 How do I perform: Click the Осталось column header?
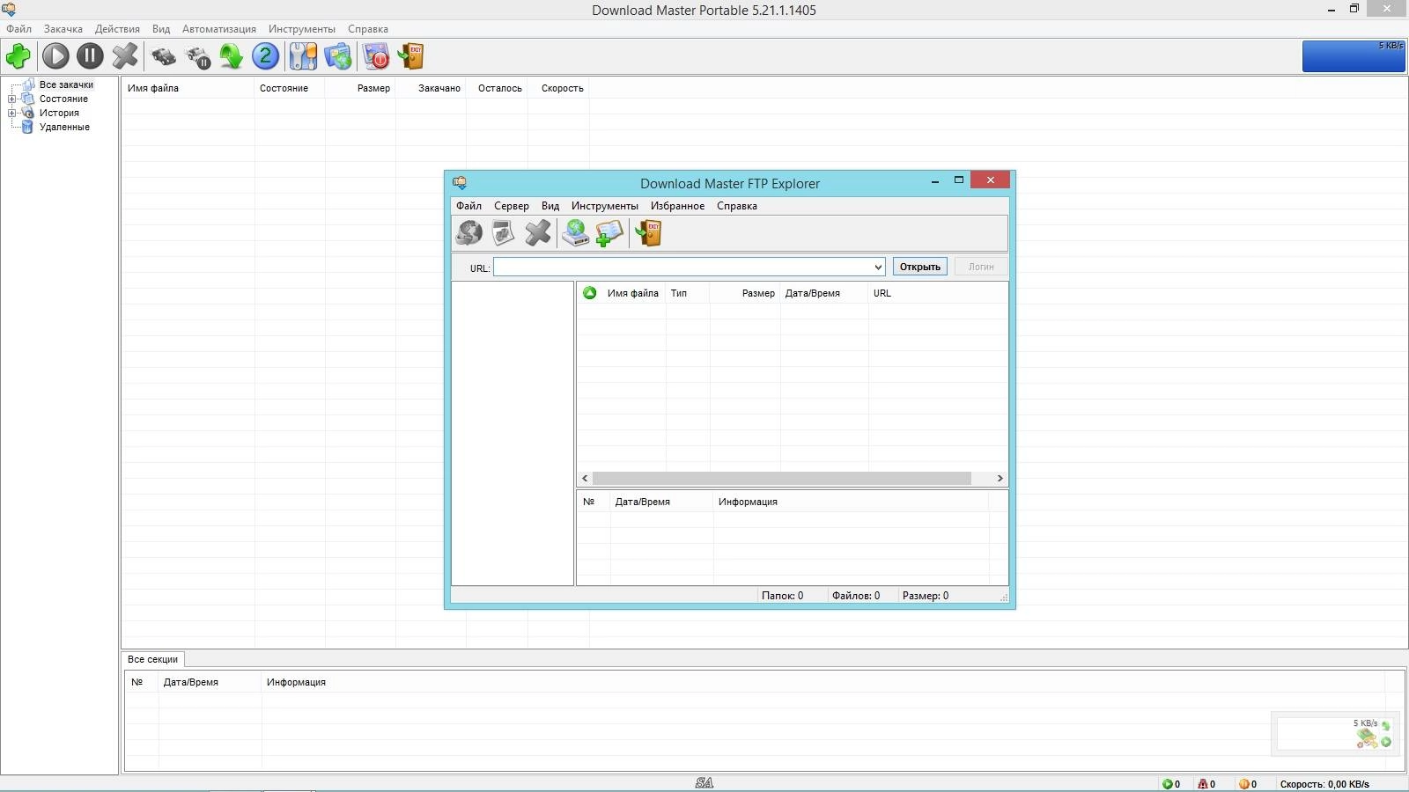(x=498, y=88)
